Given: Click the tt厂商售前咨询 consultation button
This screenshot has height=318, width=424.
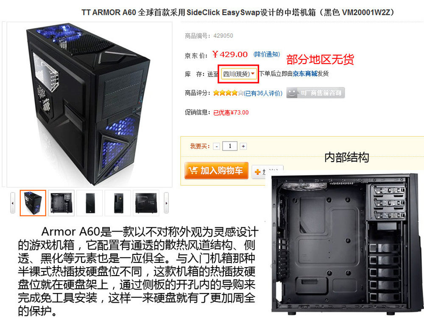Looking at the screenshot, I should 315,93.
